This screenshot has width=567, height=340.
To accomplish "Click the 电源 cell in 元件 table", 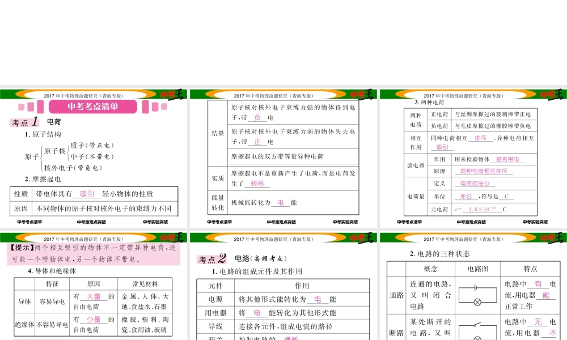I will [x=215, y=300].
